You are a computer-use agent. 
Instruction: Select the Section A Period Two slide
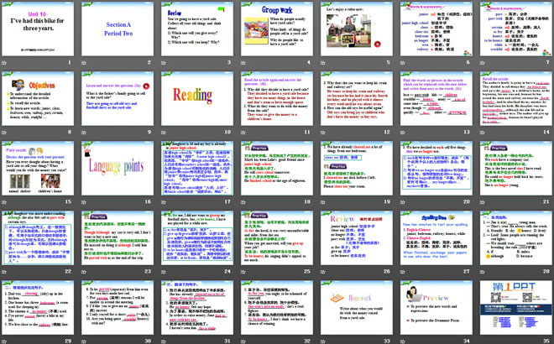pyautogui.click(x=116, y=34)
